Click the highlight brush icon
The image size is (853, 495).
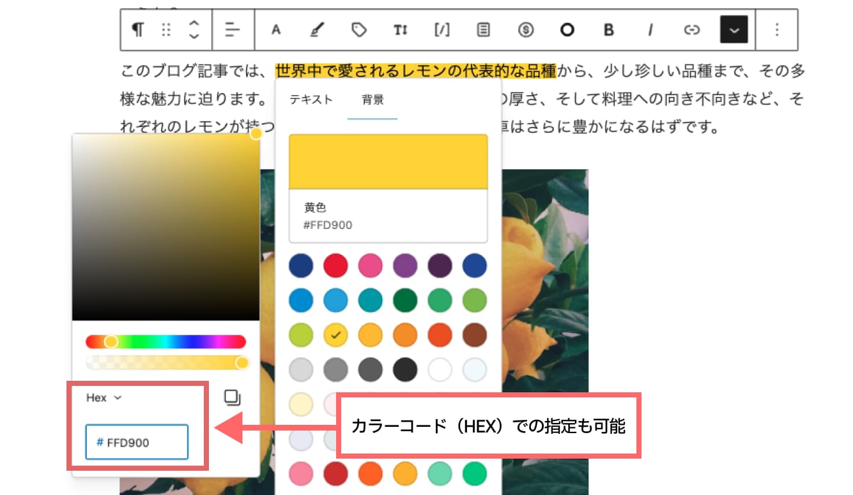tap(316, 30)
